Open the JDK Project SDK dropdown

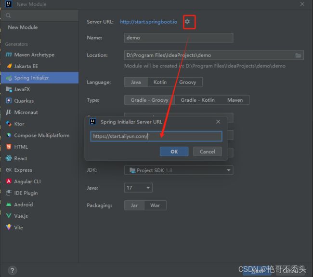coord(179,170)
